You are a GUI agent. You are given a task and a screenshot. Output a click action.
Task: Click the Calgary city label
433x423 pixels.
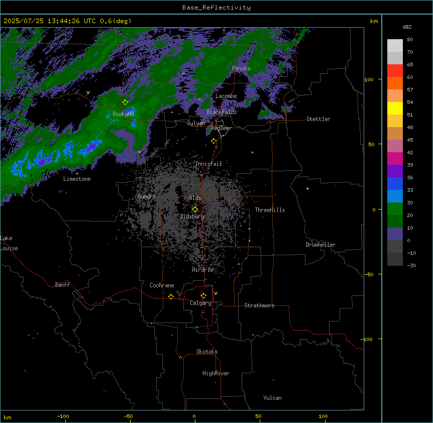click(200, 303)
